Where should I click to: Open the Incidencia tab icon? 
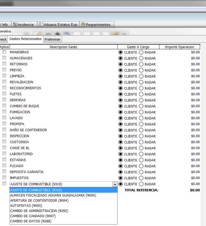[15, 24]
